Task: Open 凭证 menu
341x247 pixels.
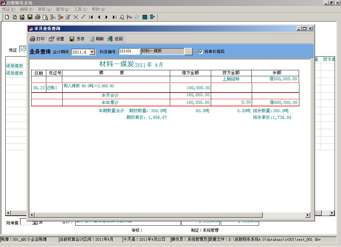Action: click(x=9, y=9)
